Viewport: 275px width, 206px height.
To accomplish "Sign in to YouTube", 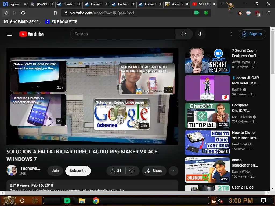I will click(252, 34).
